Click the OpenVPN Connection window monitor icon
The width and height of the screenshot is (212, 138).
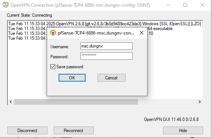(6, 5)
